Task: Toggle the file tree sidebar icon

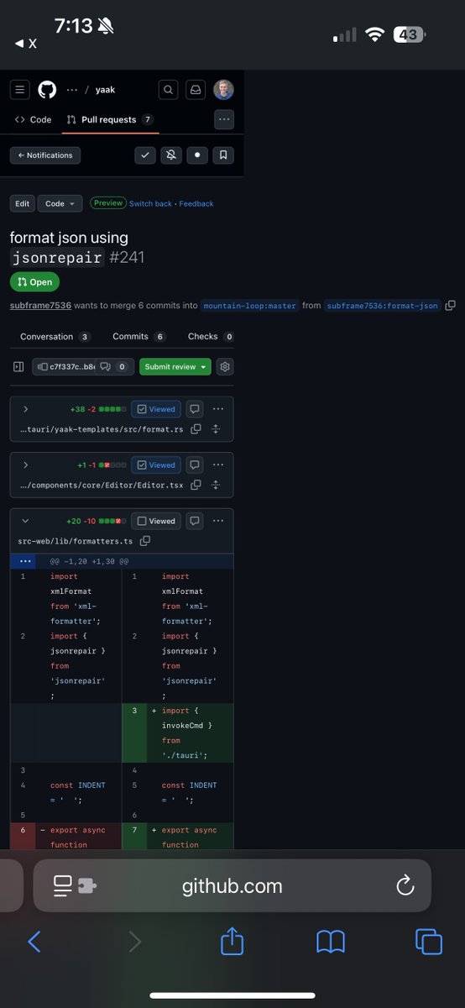Action: (18, 367)
